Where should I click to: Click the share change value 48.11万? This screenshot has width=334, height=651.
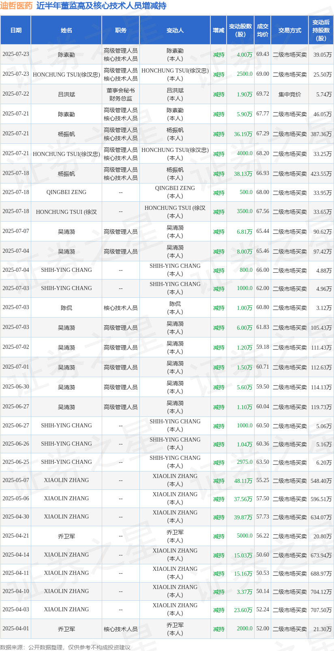[x=243, y=481]
